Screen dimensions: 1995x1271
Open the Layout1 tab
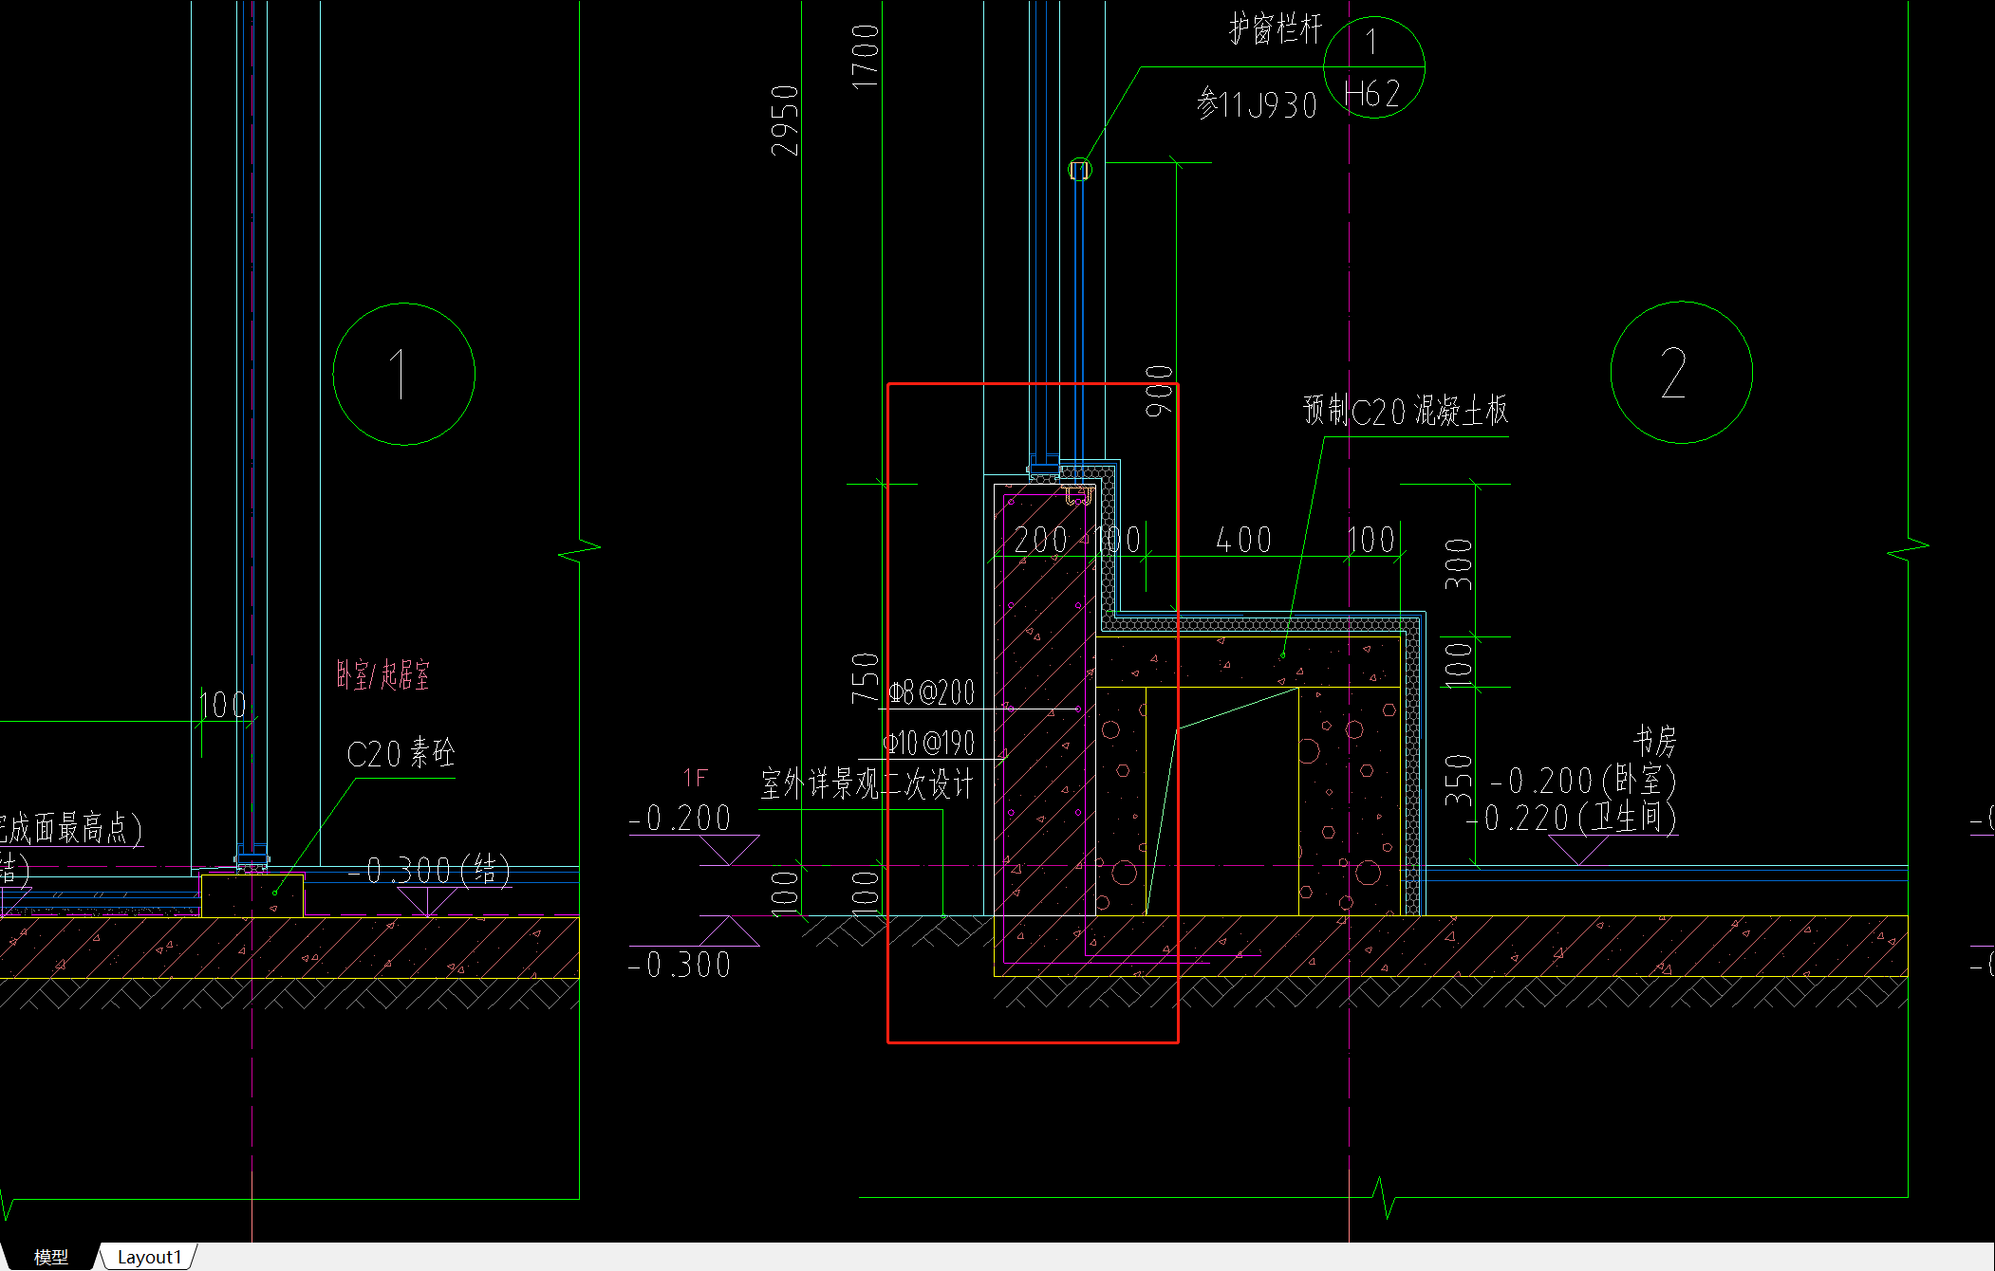(x=149, y=1257)
